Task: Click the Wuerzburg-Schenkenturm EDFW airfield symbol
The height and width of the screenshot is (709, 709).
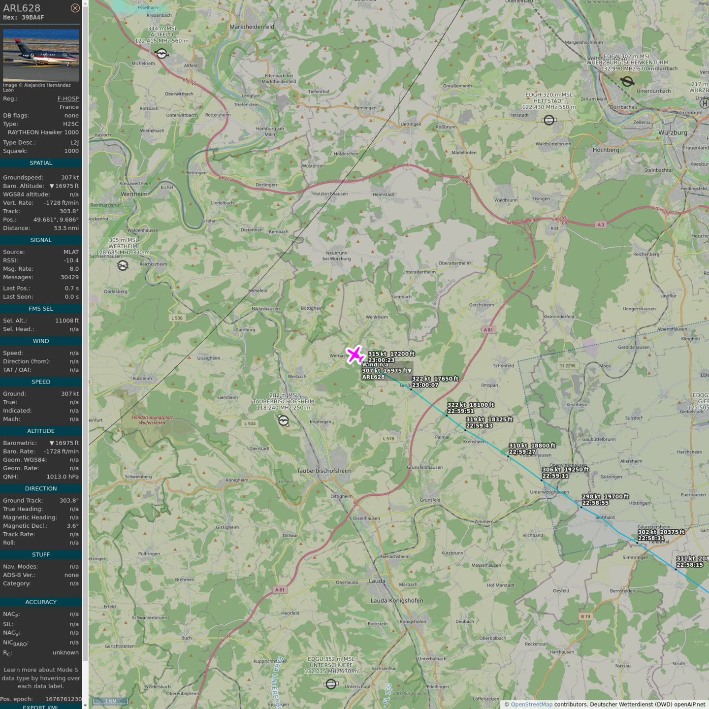Action: click(627, 81)
